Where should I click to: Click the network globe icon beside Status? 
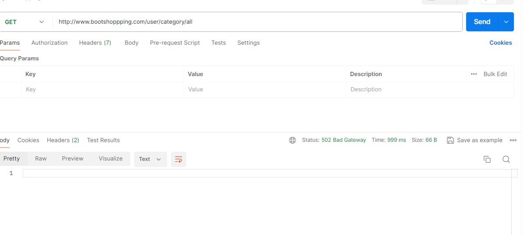tap(293, 140)
